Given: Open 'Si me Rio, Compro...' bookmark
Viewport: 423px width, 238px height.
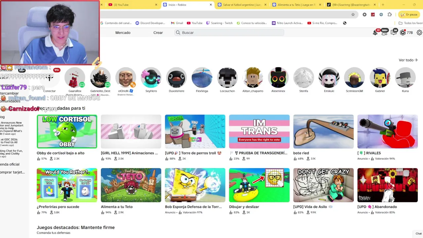Looking at the screenshot, I should click(322, 23).
